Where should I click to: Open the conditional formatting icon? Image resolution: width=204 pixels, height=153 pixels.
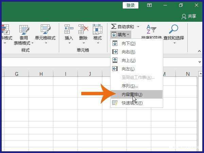5,30
